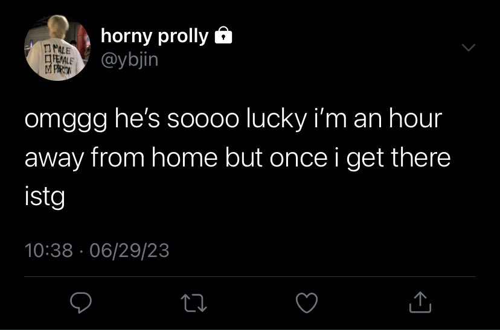
Task: Click the checked PERSON box on the avatar shirt
Action: [x=48, y=69]
